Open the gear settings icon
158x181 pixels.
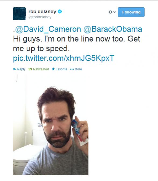[110, 12]
